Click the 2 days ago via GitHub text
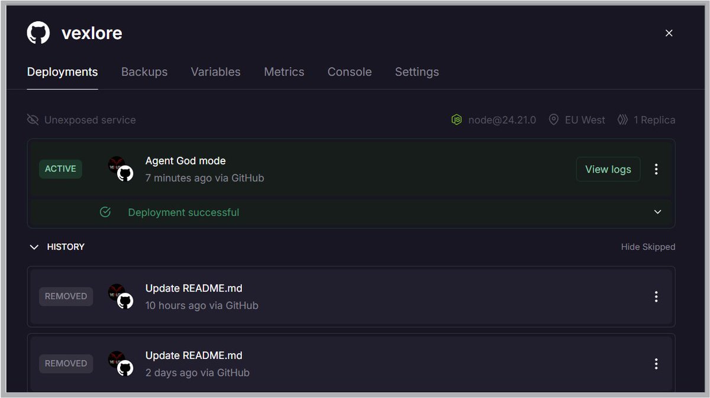Image resolution: width=710 pixels, height=398 pixels. point(198,373)
